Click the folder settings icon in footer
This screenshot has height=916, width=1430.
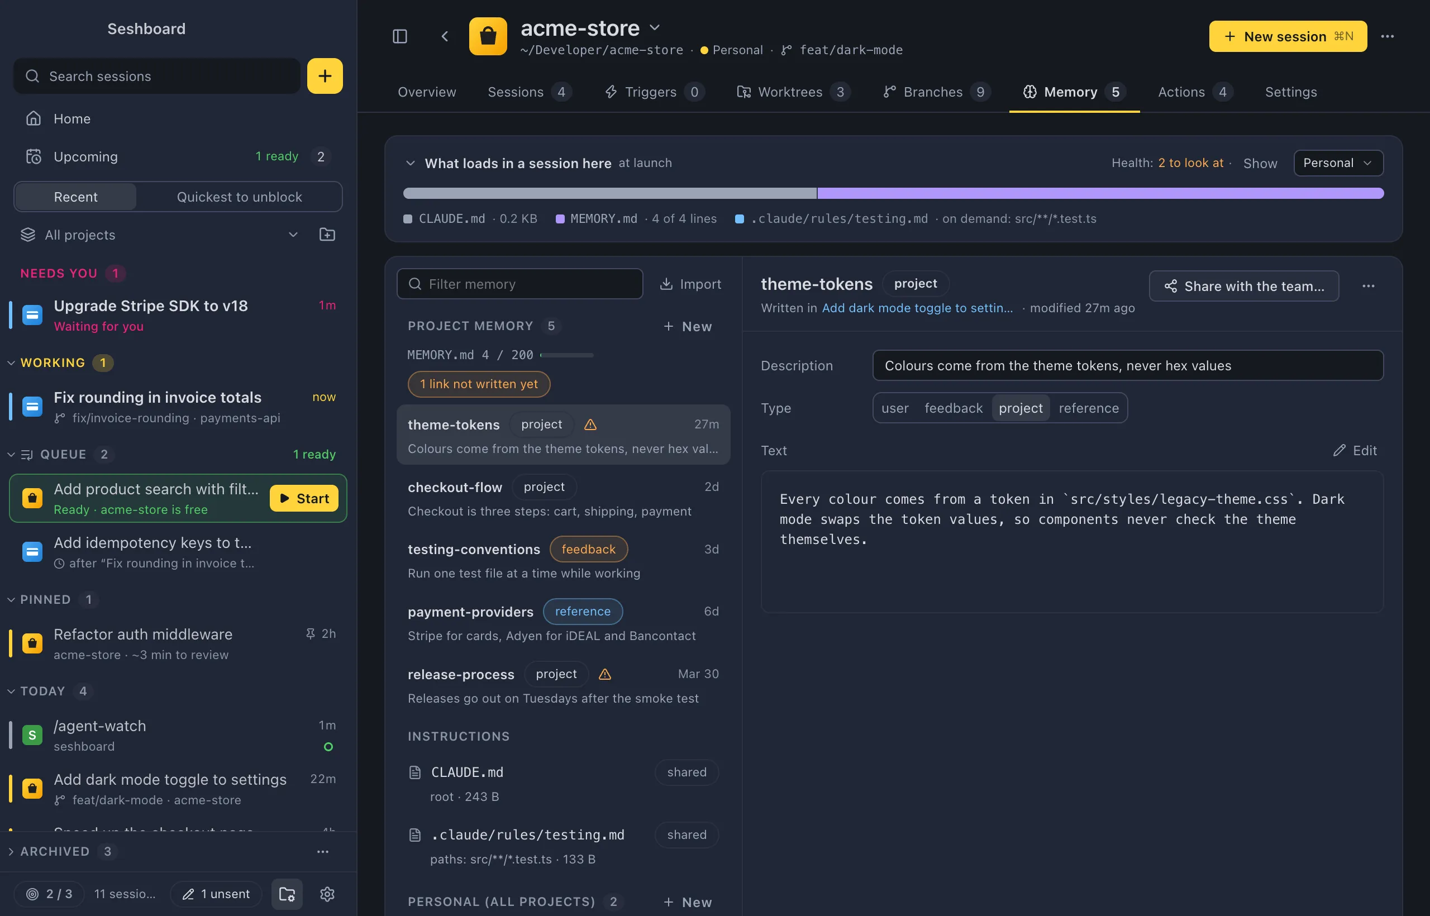point(287,894)
